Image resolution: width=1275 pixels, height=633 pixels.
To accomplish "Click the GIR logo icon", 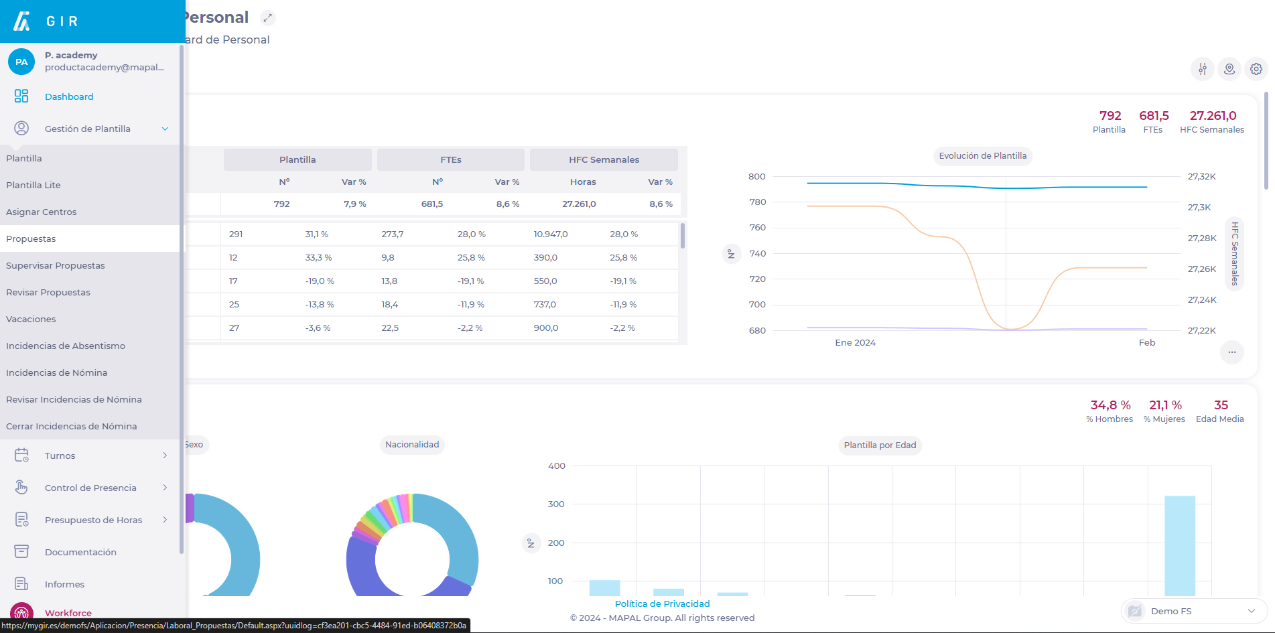I will [x=22, y=21].
